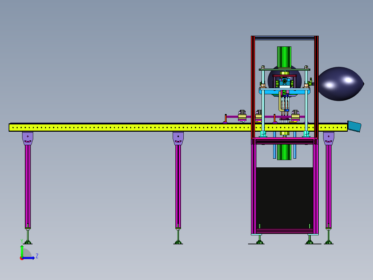Select the left red vertical frame post

(x=253, y=87)
